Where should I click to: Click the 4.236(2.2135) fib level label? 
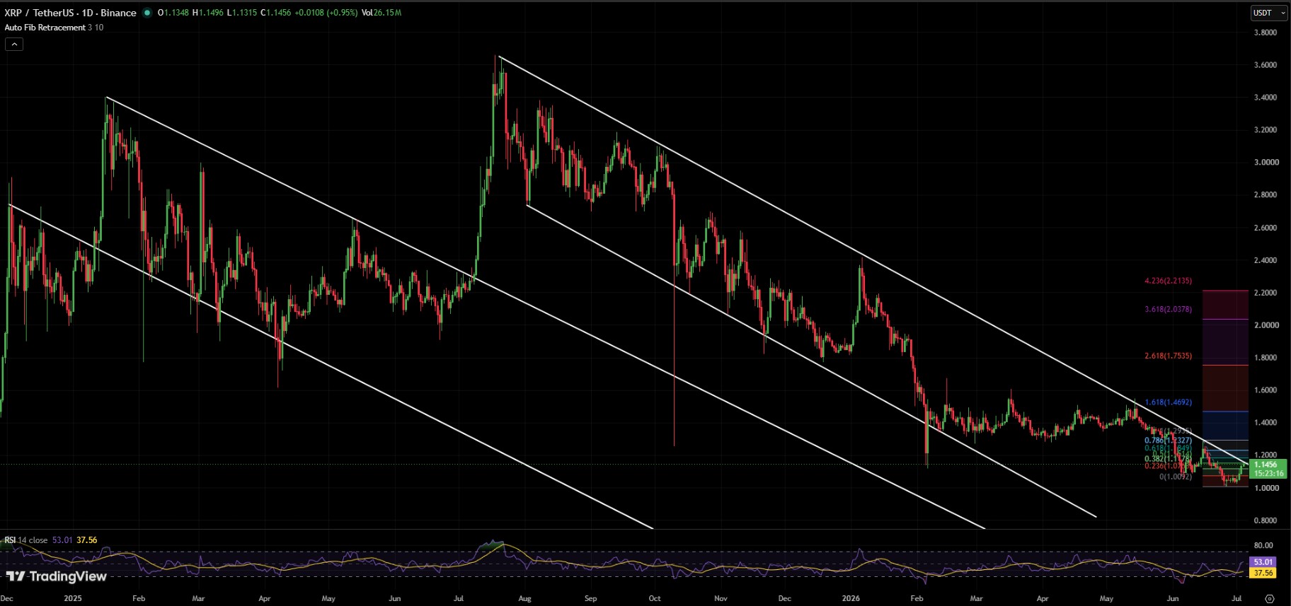[1168, 281]
